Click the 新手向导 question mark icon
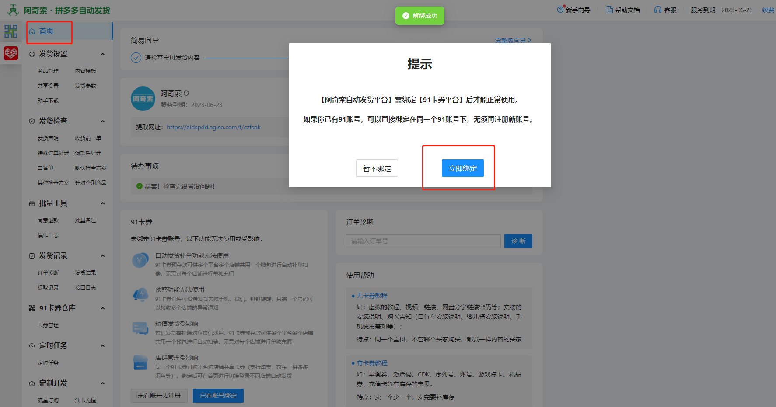Screen dimensions: 776x407 (x=560, y=10)
